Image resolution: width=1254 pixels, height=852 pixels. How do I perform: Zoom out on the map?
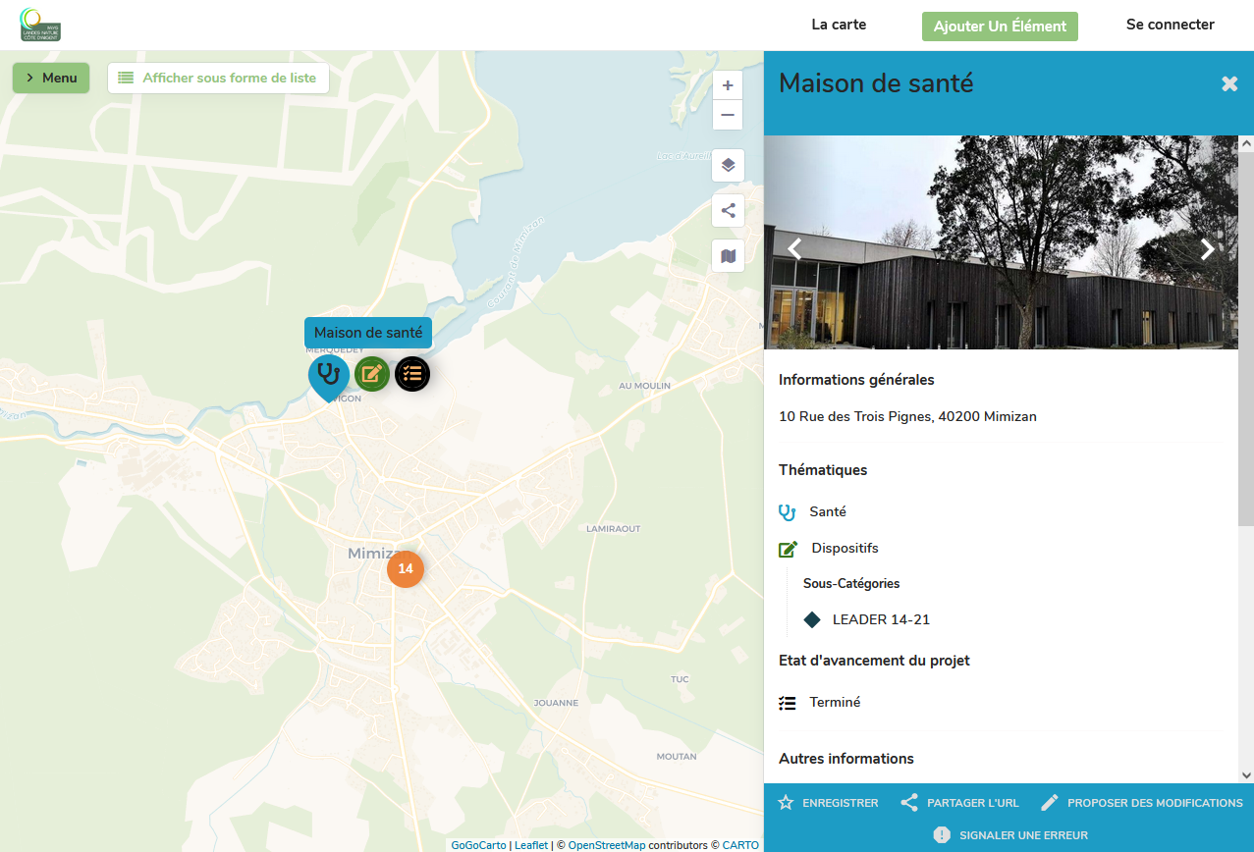(728, 115)
